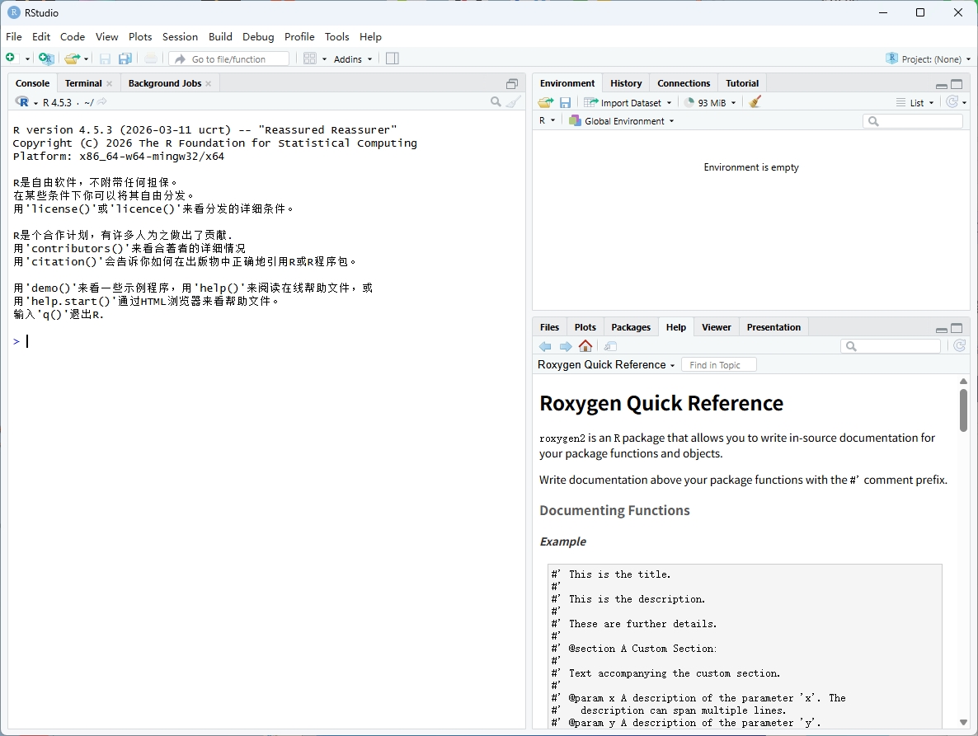Load a workspace with the folder icon

(x=544, y=101)
